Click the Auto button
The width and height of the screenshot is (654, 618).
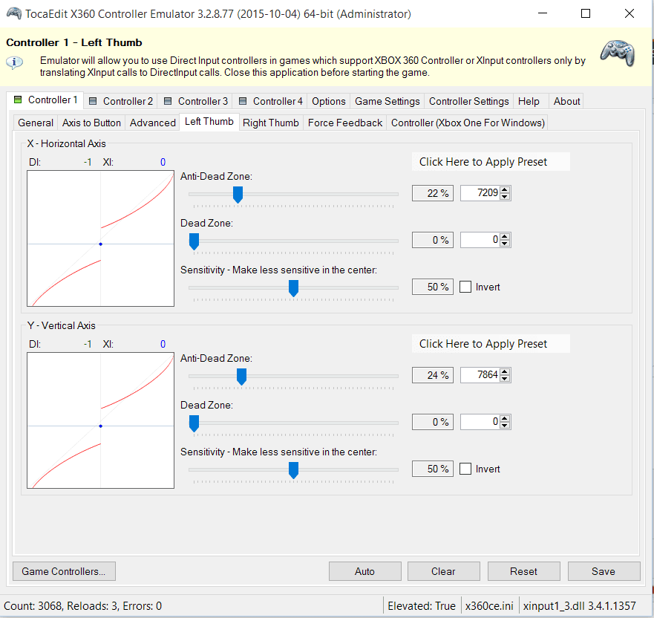tap(365, 571)
